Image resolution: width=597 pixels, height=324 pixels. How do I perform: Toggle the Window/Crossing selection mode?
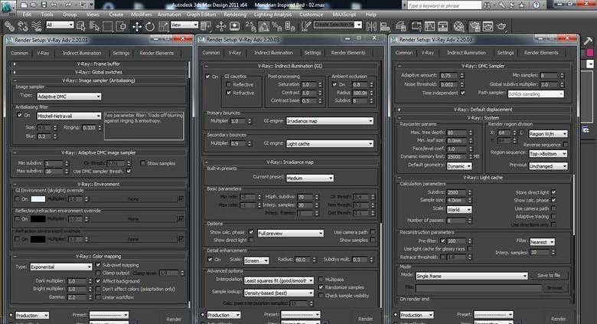click(121, 26)
